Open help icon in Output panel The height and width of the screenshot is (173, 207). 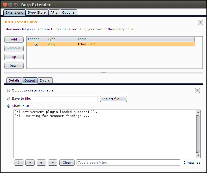pos(197,91)
